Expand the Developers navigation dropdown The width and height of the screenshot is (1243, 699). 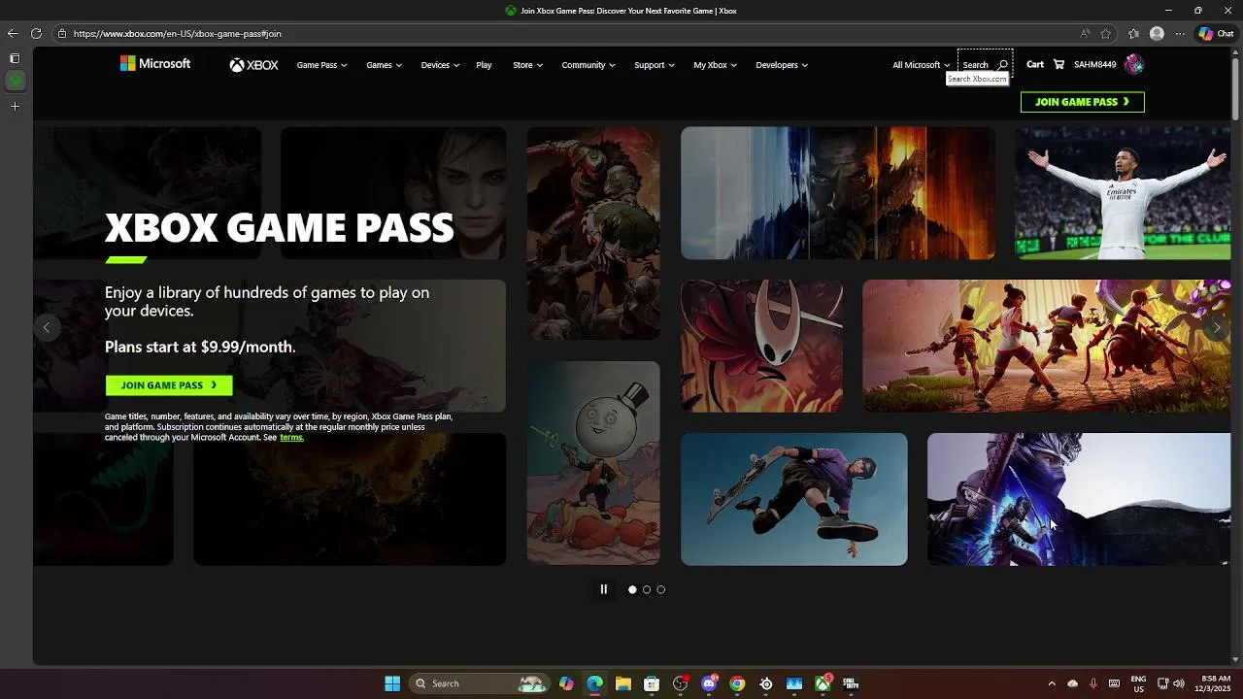(782, 65)
